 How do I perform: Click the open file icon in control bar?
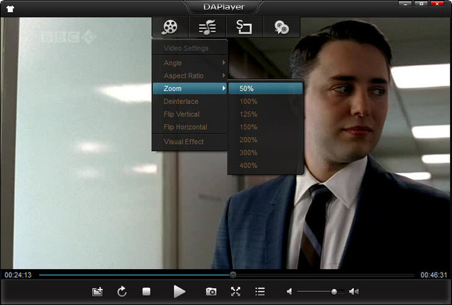97,291
